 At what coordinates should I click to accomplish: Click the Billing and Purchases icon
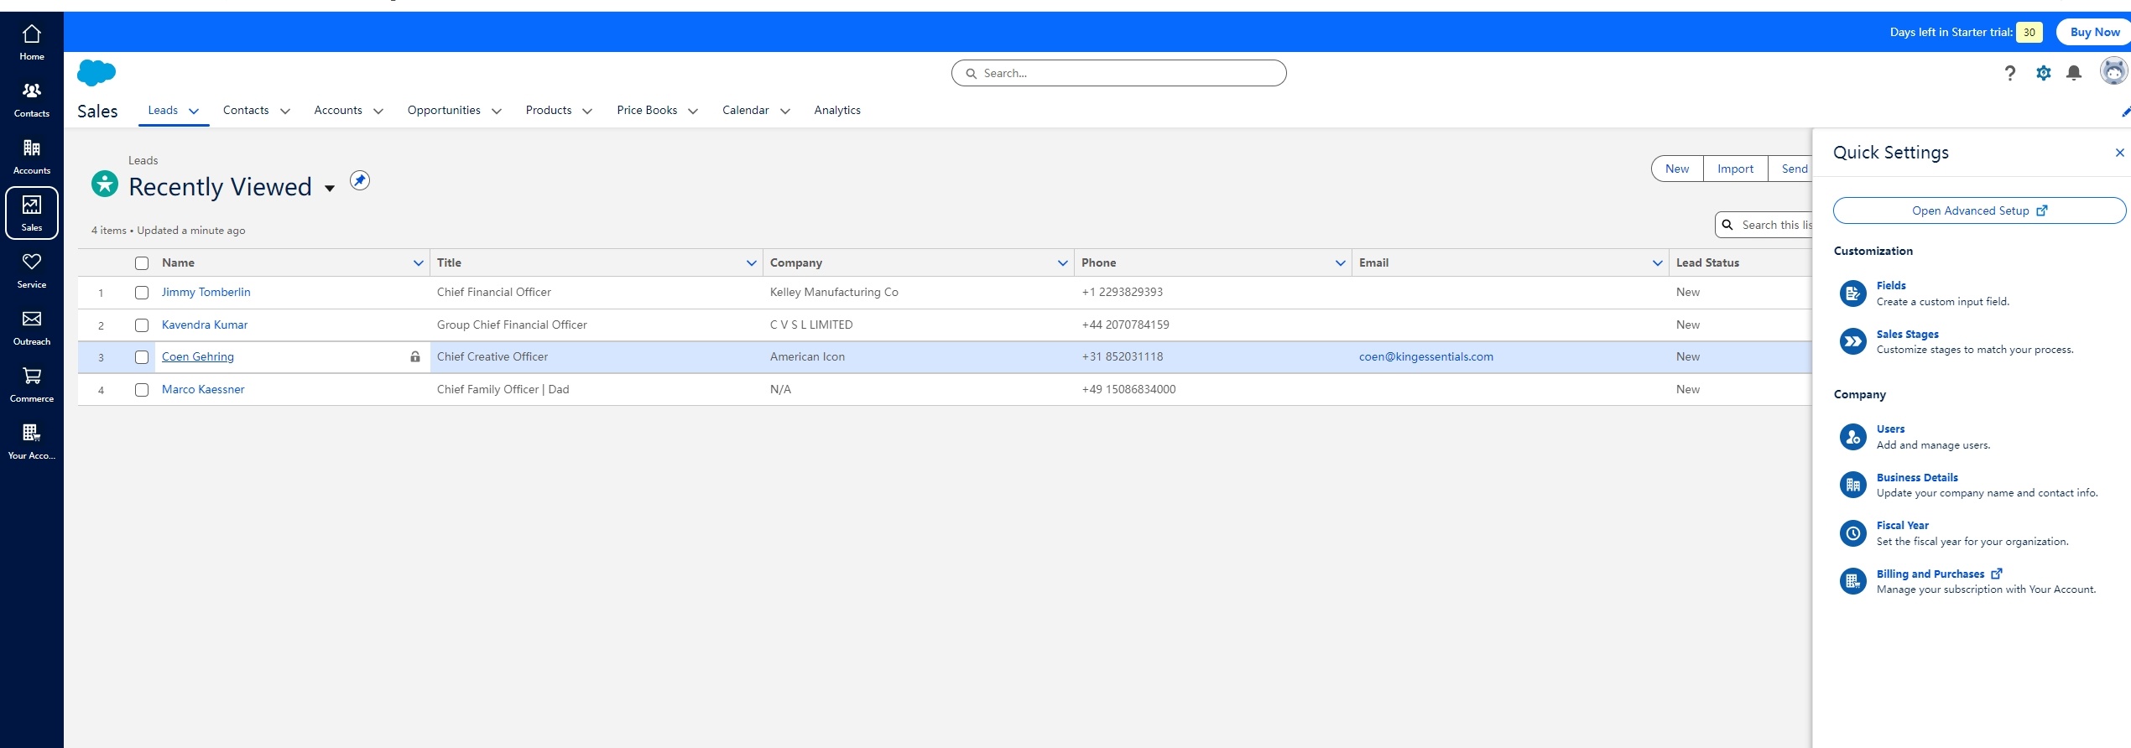click(1852, 581)
